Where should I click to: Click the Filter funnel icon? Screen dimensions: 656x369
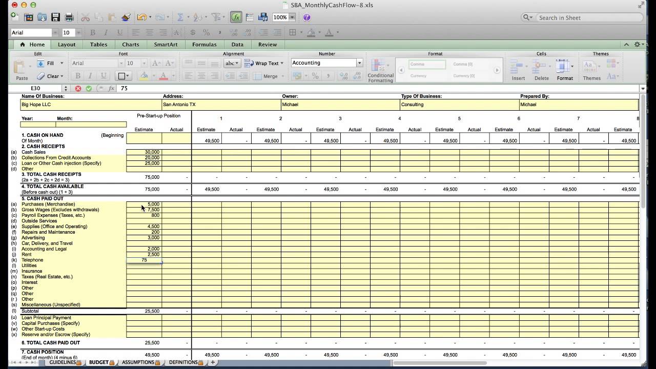tap(216, 17)
